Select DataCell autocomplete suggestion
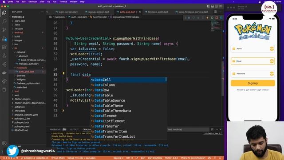The width and height of the screenshot is (284, 160). 129,80
